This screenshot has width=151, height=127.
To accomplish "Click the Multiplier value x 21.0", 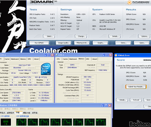I will [x=16, y=95].
